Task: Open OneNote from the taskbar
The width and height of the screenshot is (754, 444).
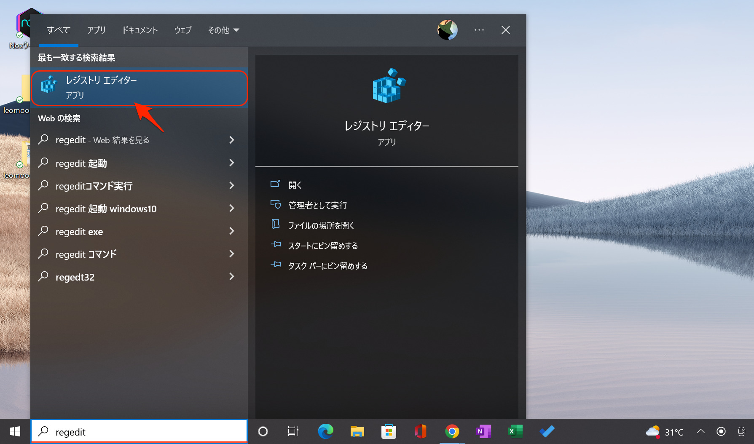Action: pos(483,431)
